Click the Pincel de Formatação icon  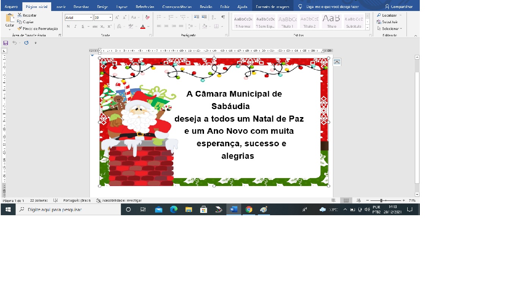coord(20,28)
